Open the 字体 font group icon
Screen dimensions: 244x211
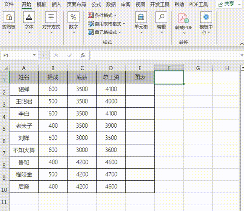click(29, 17)
